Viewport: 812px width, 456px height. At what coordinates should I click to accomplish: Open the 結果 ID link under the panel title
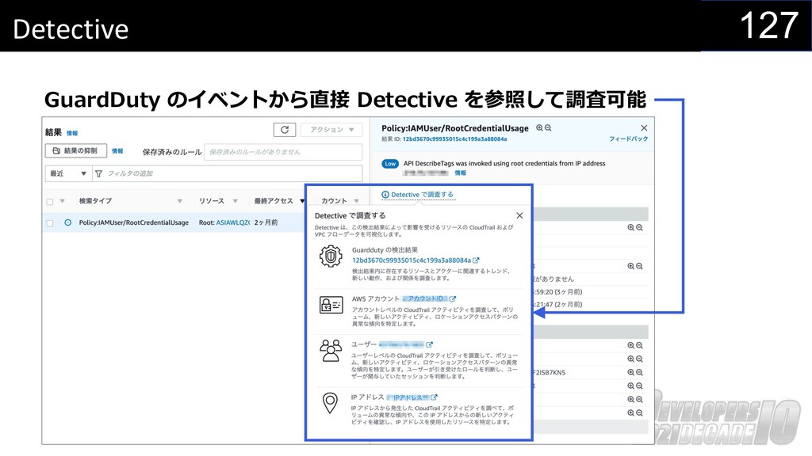pyautogui.click(x=454, y=139)
